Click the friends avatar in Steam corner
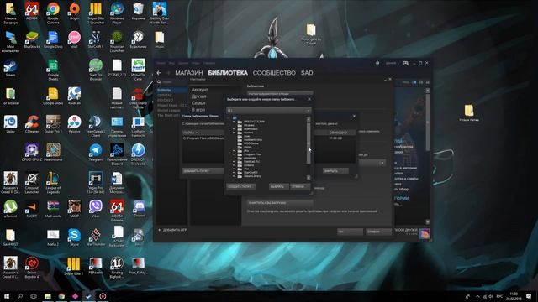 click(425, 233)
